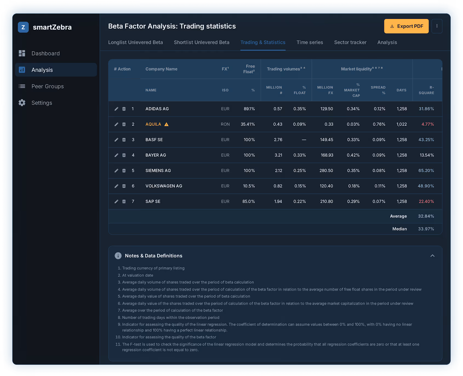Click the Export PDF button
This screenshot has height=376, width=463.
[x=406, y=26]
